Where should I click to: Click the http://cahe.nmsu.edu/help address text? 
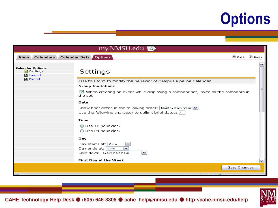coord(216,200)
